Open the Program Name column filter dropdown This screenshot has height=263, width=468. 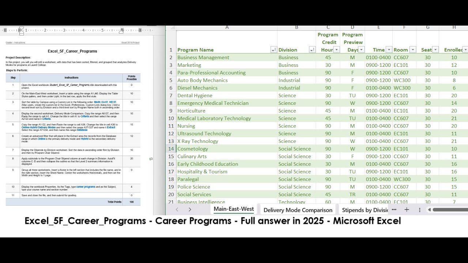click(x=273, y=50)
